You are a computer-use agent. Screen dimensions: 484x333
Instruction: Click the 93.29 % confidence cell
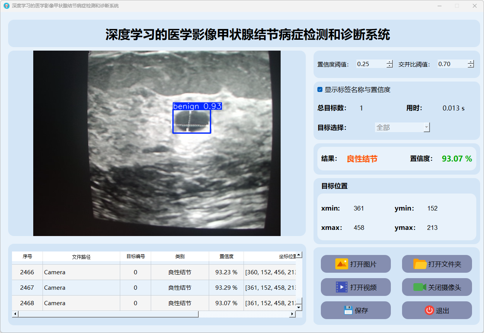pos(226,288)
